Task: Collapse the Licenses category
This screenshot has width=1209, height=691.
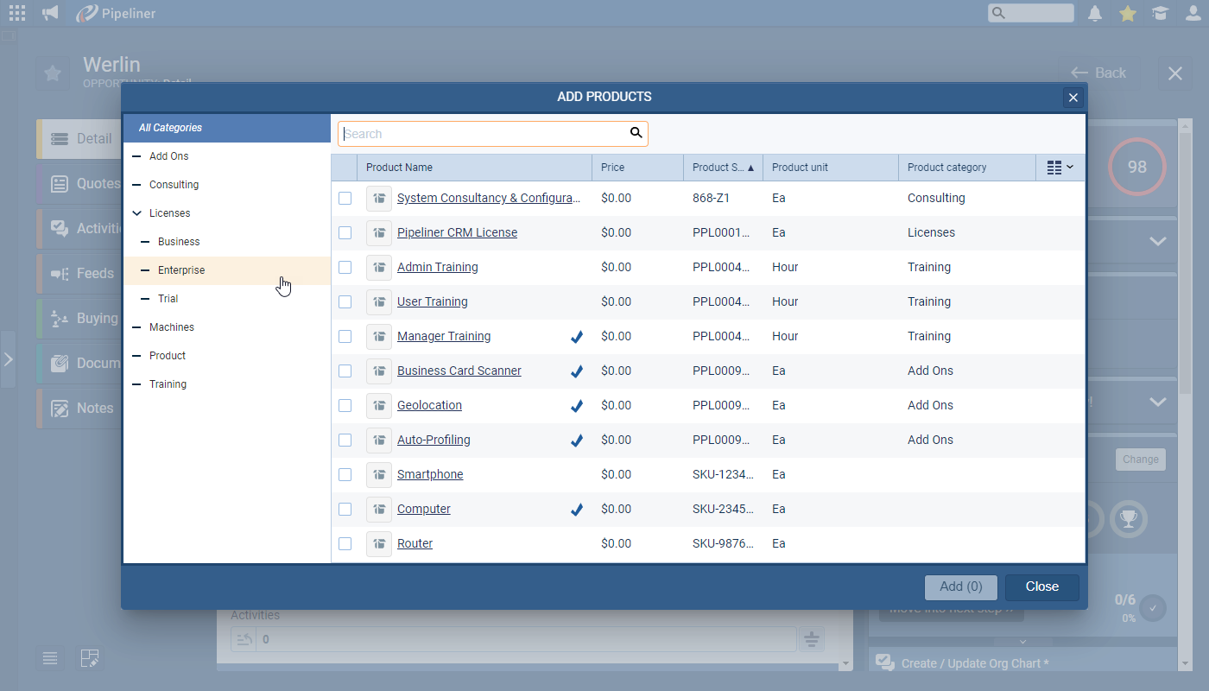Action: point(136,213)
